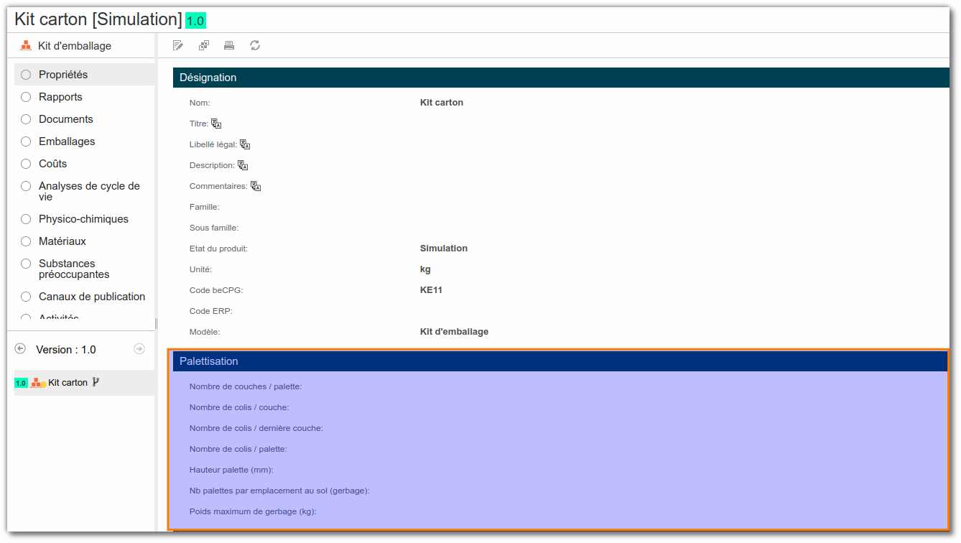Viewport: 961px width, 543px height.
Task: Click the copy/duplicate toolbar icon
Action: (204, 46)
